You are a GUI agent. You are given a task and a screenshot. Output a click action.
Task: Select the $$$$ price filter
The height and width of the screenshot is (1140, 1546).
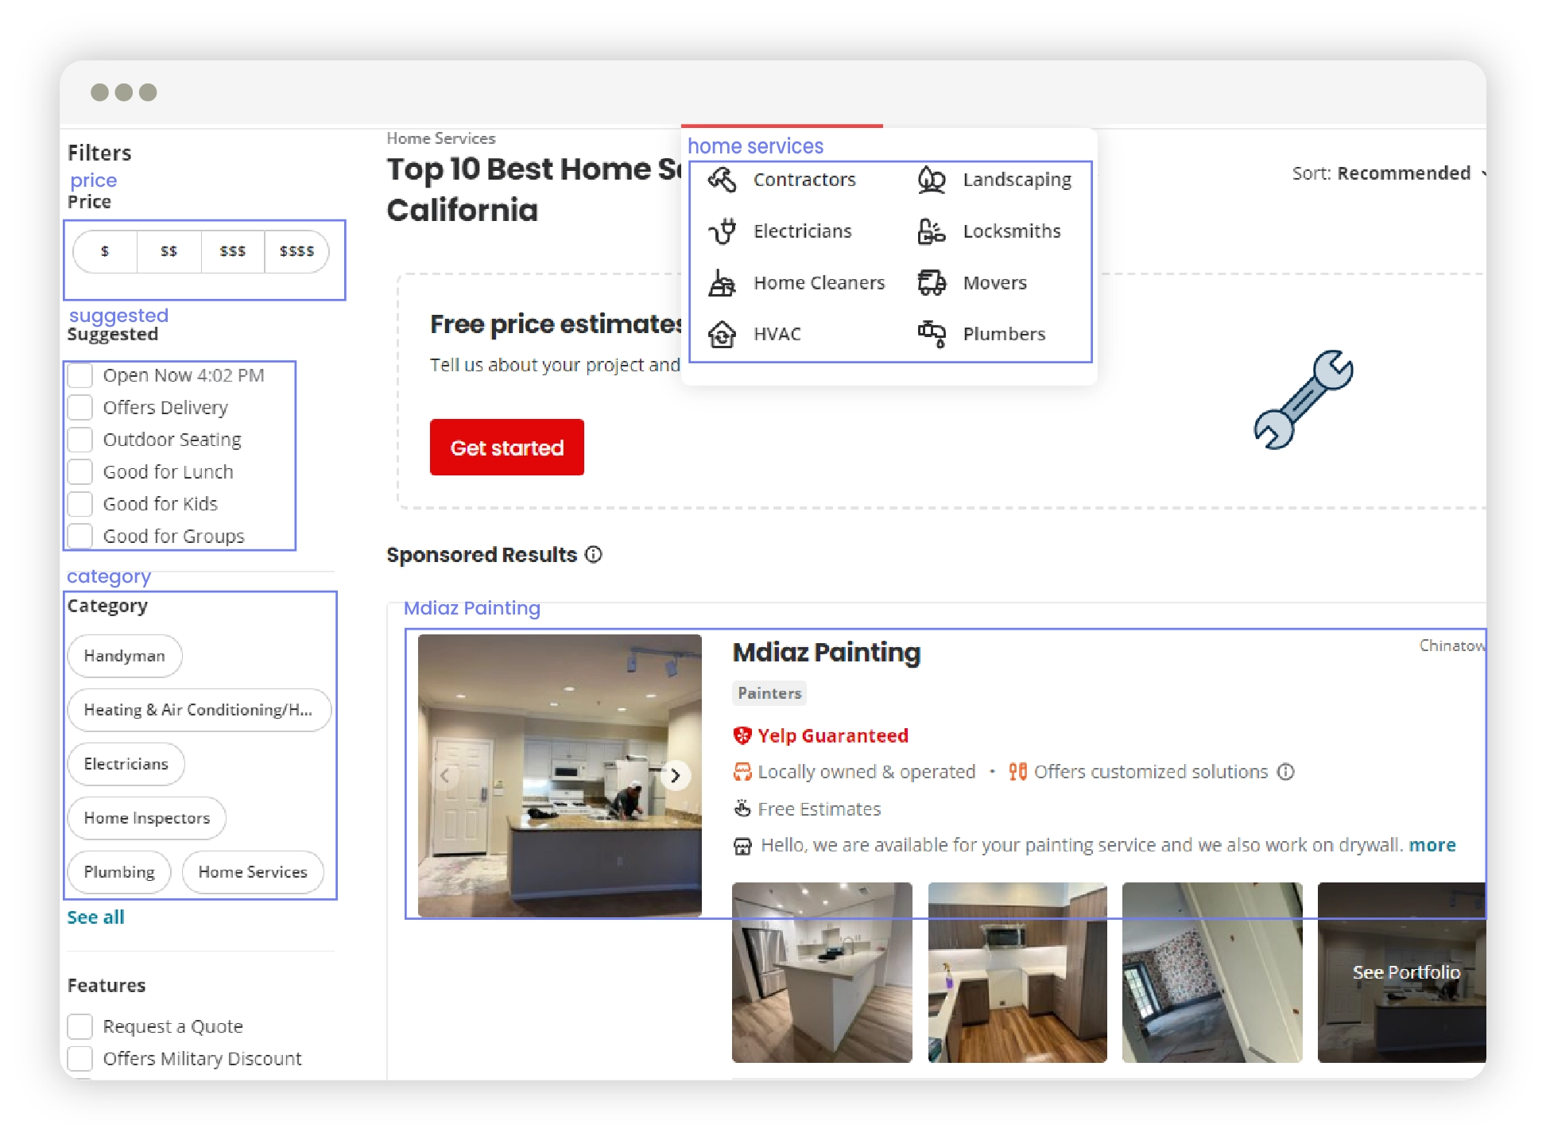(x=296, y=251)
